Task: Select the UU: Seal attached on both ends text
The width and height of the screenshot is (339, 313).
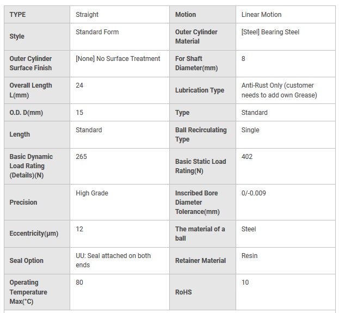Action: pyautogui.click(x=113, y=260)
